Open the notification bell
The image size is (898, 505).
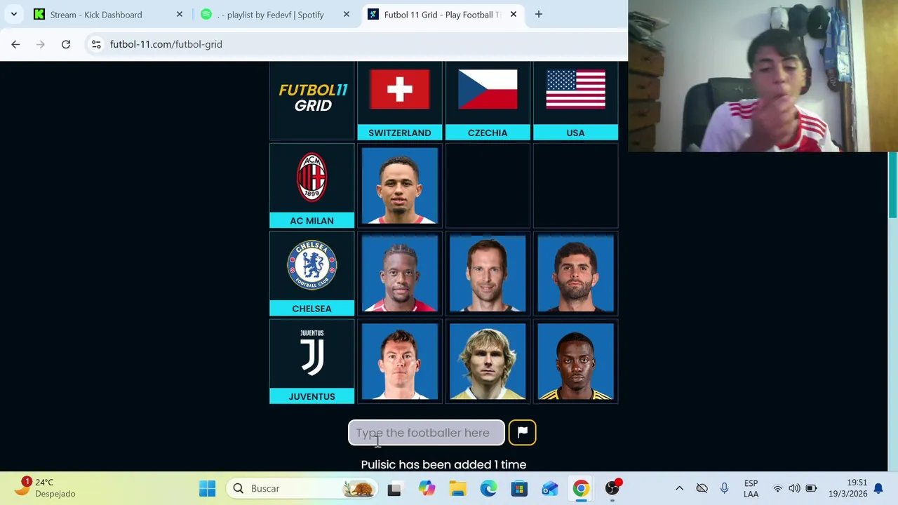[x=878, y=488]
